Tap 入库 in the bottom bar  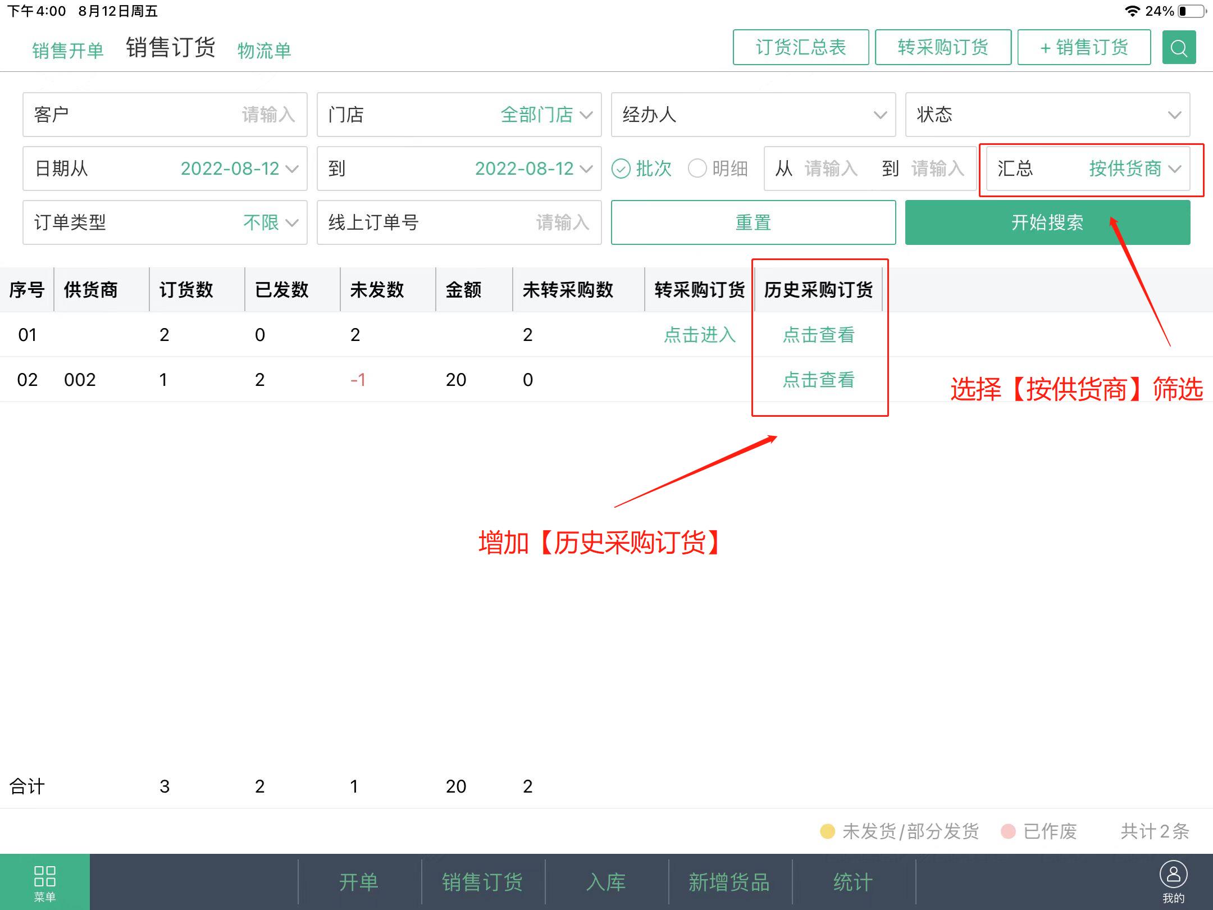tap(606, 882)
